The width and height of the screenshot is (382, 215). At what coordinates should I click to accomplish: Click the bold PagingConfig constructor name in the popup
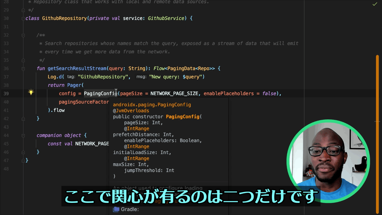pyautogui.click(x=183, y=117)
